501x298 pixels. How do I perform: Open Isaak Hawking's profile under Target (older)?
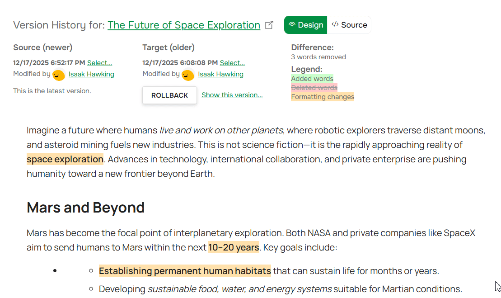[x=220, y=74]
